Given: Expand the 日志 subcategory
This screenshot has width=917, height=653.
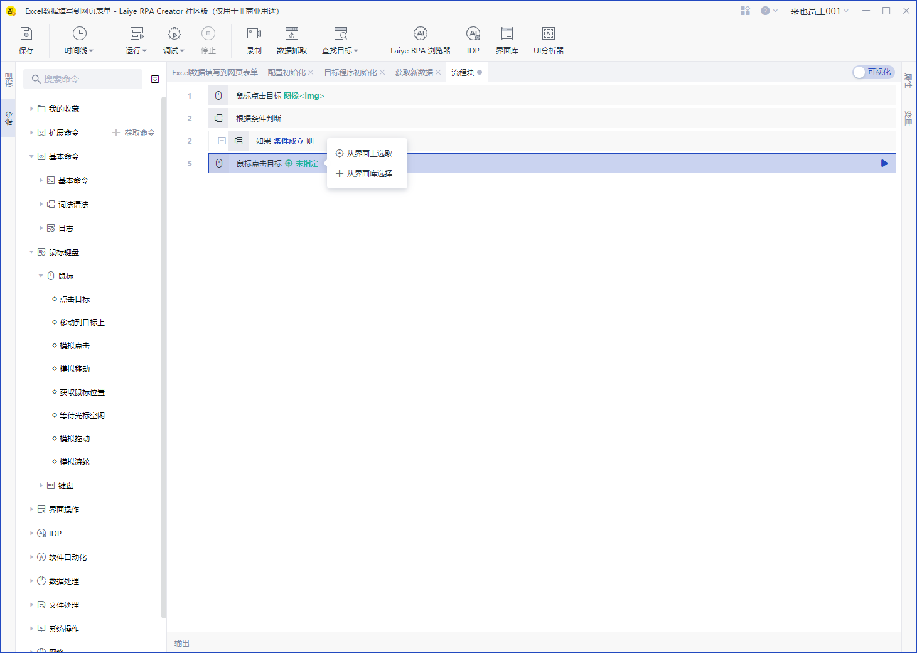Looking at the screenshot, I should click(41, 228).
